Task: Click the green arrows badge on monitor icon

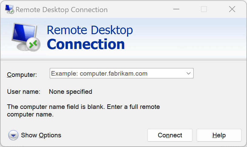Action: tap(32, 45)
